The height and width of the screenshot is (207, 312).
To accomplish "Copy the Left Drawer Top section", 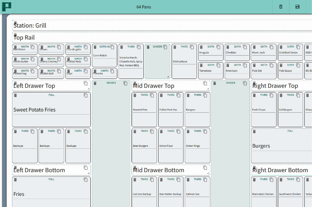I will point(86,84).
